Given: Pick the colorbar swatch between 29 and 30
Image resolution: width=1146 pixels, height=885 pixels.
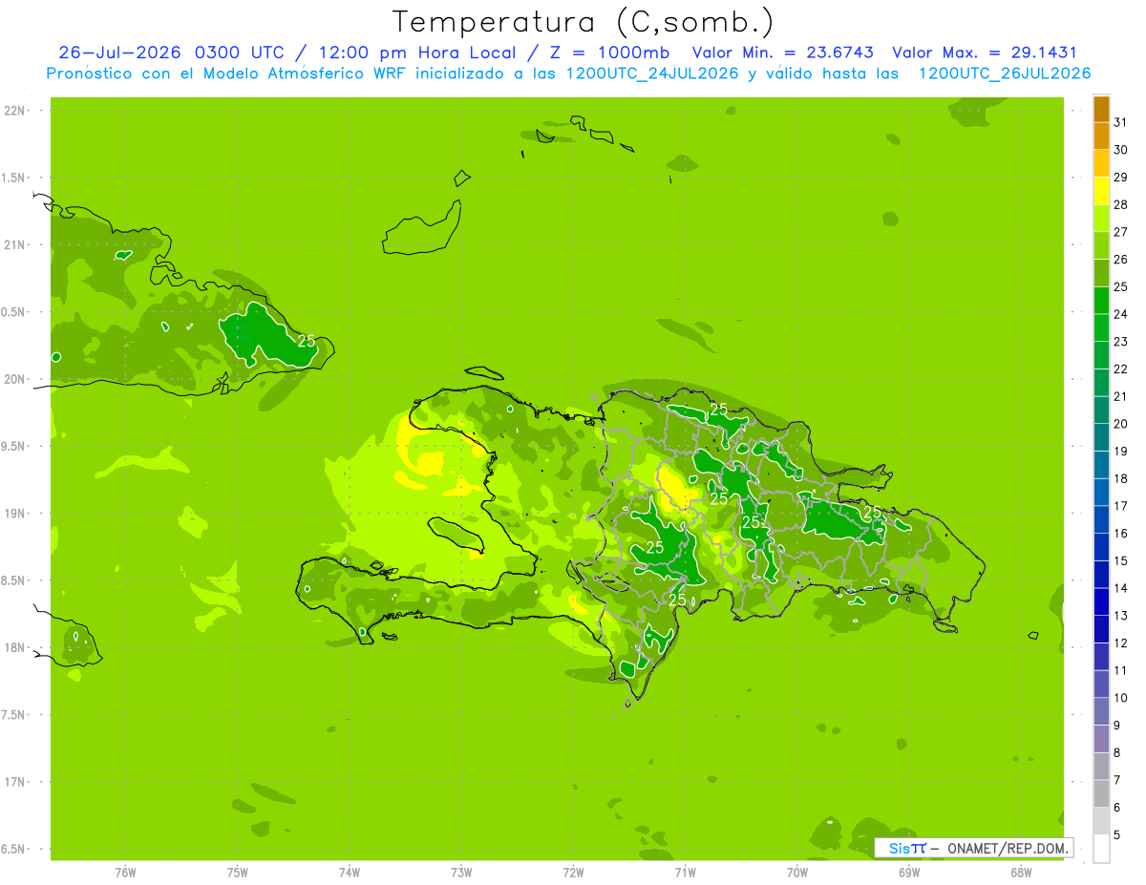Looking at the screenshot, I should pos(1101,163).
